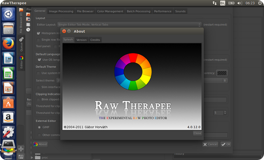Screen dimensions: 264x160
Task: Open the volume indicator in top bar
Action: (240, 3)
